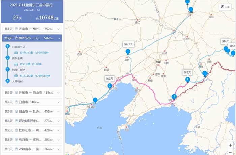Expand 第5天 白山市 to 延边 section
The height and width of the screenshot is (155, 236).
click(59, 111)
